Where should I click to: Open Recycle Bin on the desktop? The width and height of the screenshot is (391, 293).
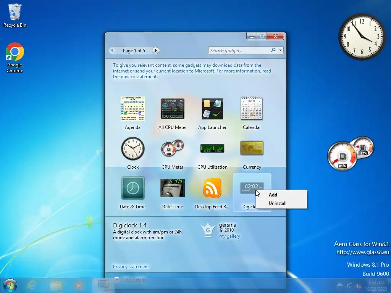15,15
